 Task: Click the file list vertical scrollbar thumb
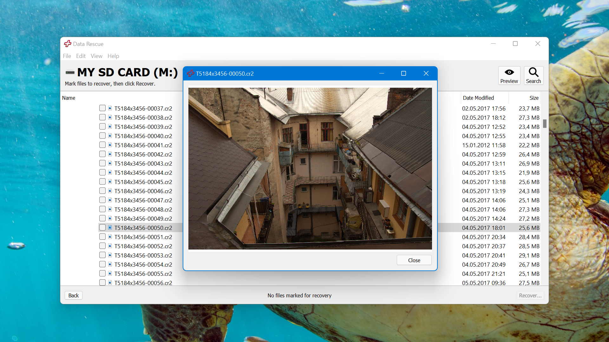[x=545, y=123]
